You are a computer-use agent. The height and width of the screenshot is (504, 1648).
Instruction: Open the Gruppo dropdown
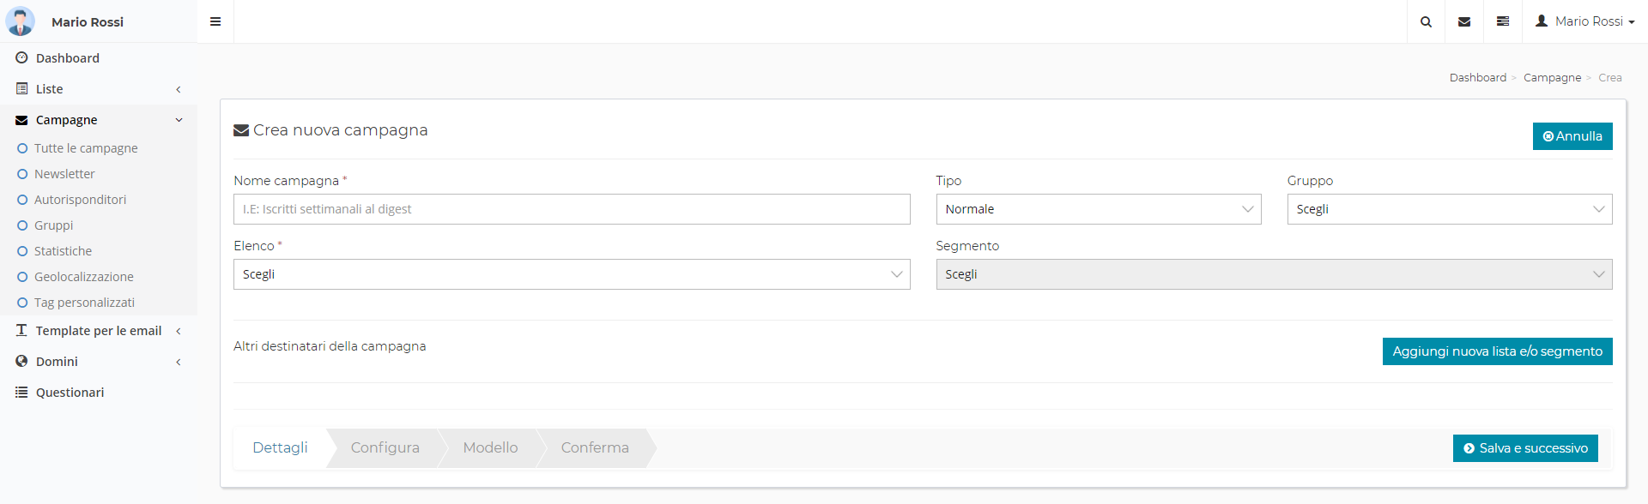pyautogui.click(x=1449, y=209)
